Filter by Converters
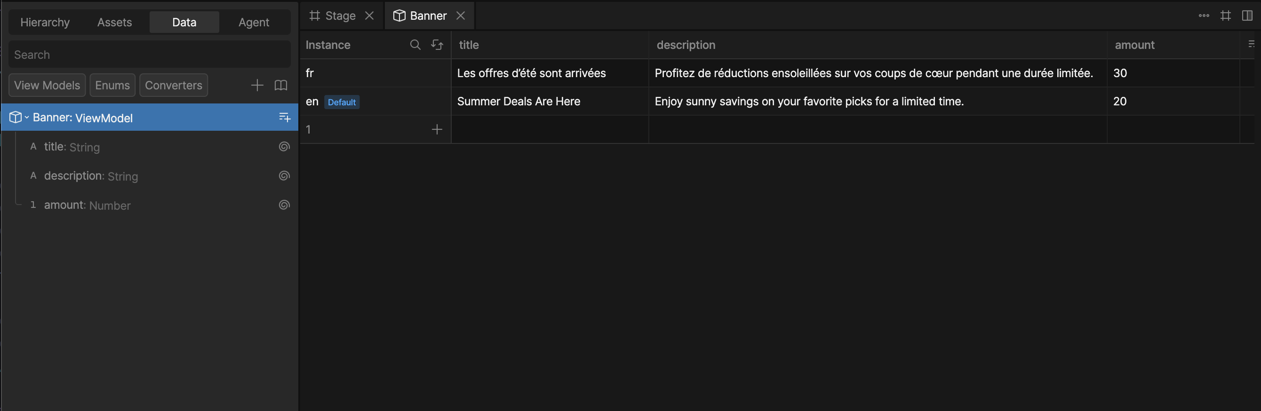 click(x=173, y=85)
